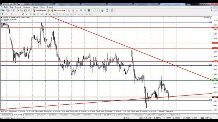This screenshot has height=122, width=218.
Task: Open the Графики menu
Action: tap(27, 7)
